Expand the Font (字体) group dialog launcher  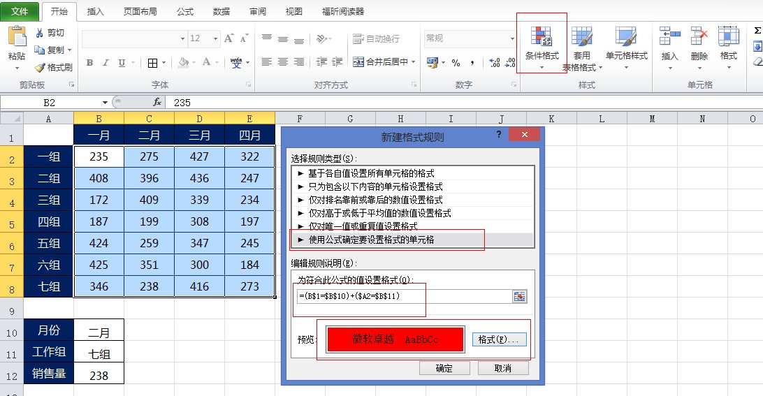248,85
